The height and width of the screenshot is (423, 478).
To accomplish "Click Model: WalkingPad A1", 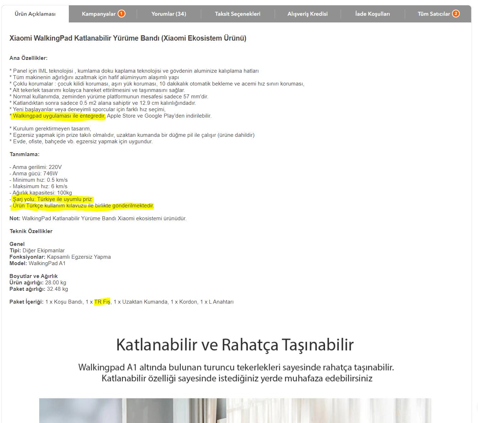I will [37, 263].
